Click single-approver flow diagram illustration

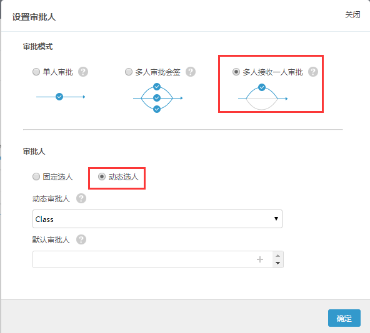[61, 97]
